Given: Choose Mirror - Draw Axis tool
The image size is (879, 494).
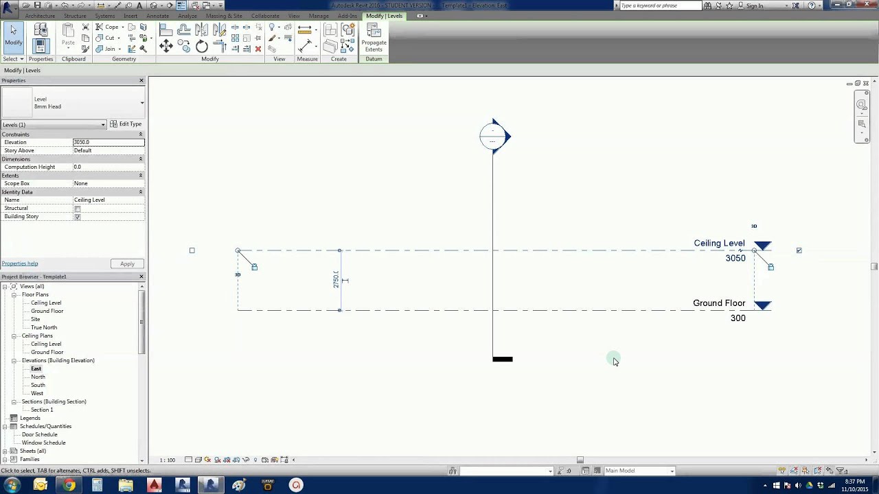Looking at the screenshot, I should coord(220,30).
